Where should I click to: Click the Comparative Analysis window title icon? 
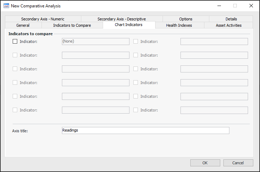coord(6,6)
